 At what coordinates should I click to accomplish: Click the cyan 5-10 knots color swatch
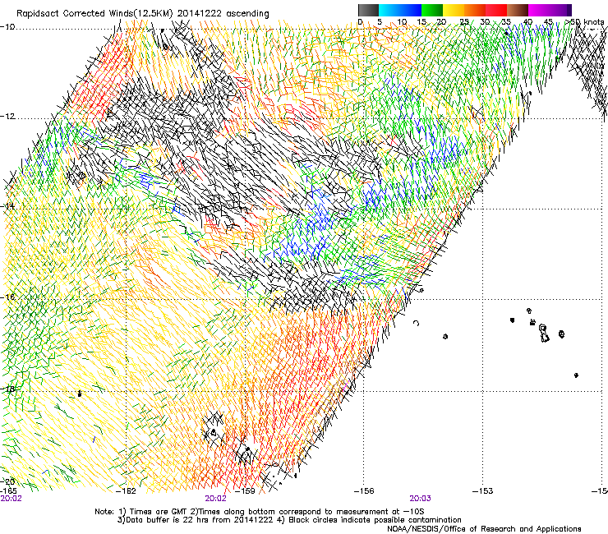coord(389,10)
